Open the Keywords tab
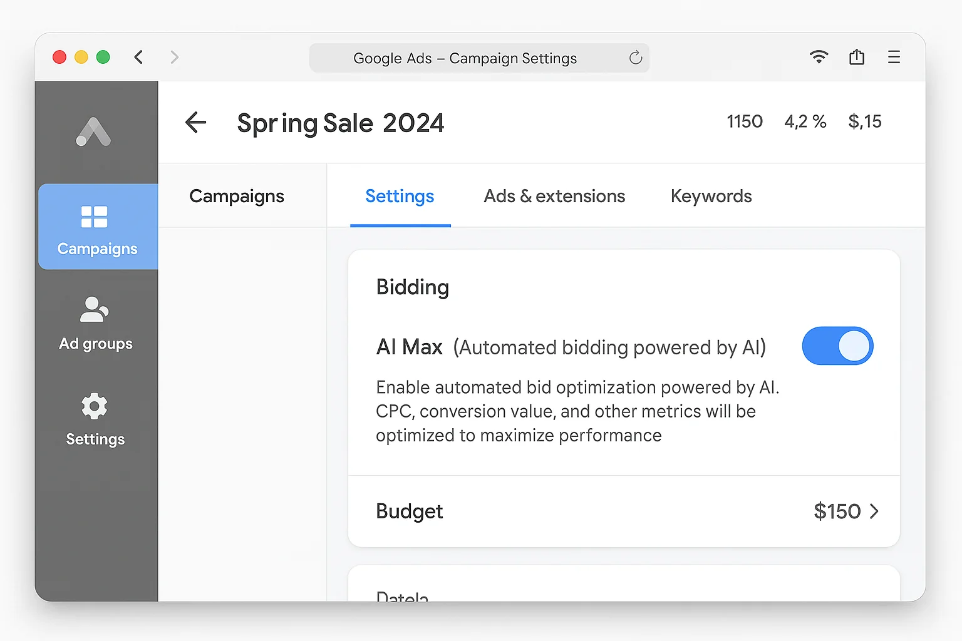The width and height of the screenshot is (962, 641). [711, 196]
